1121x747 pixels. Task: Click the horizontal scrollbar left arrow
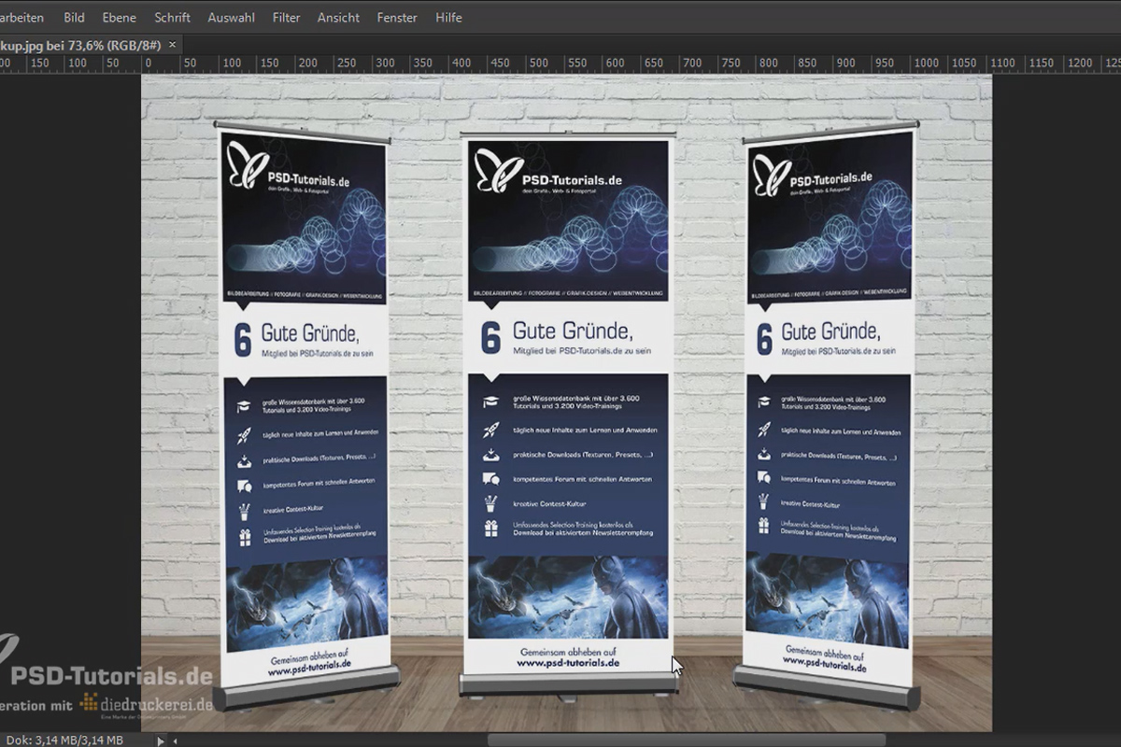tap(177, 740)
